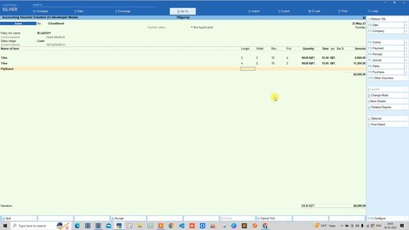Show hidden system tray icons

(341, 226)
